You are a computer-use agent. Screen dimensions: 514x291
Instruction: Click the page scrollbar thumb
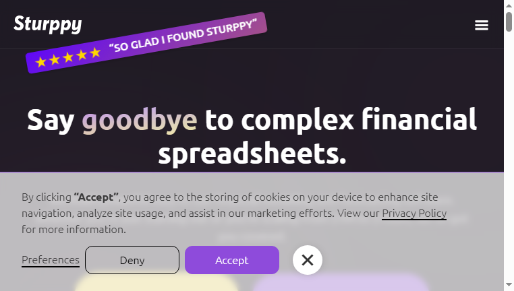(509, 22)
